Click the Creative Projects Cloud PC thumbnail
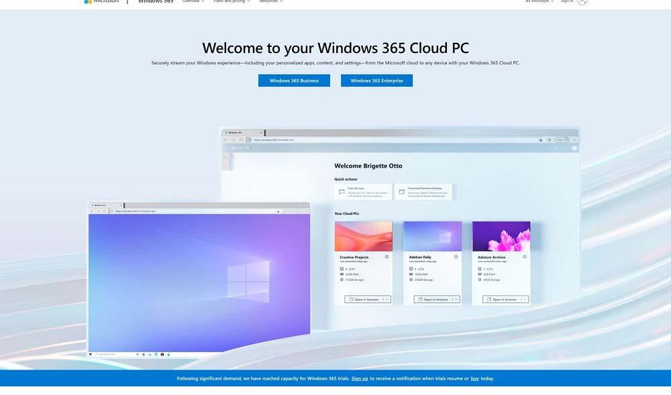This screenshot has height=395, width=671. point(363,236)
